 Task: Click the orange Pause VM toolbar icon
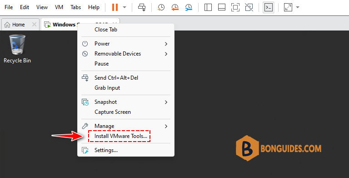(x=115, y=7)
